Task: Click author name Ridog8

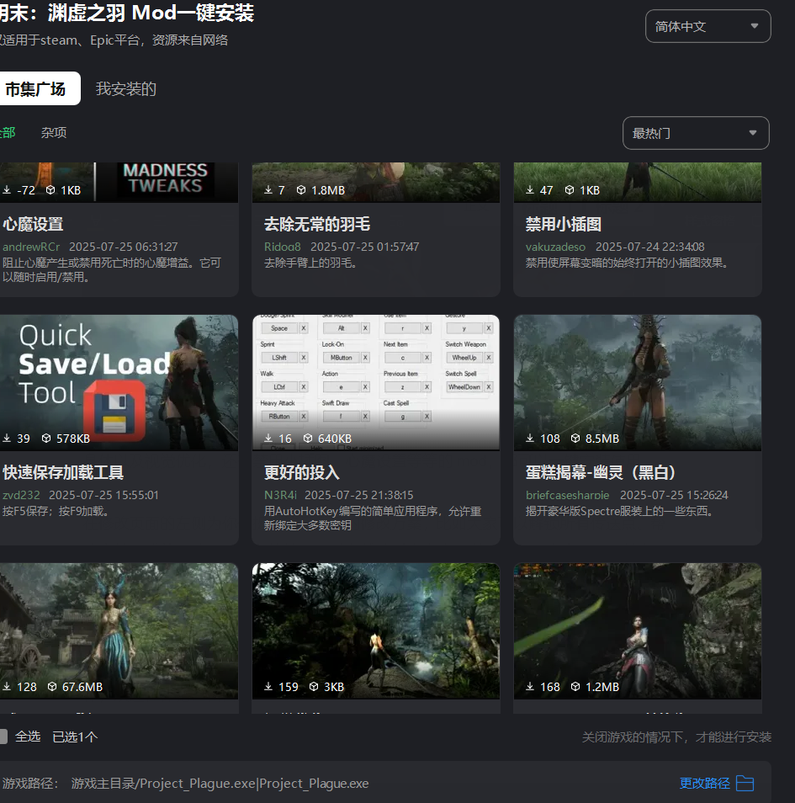Action: click(x=282, y=247)
